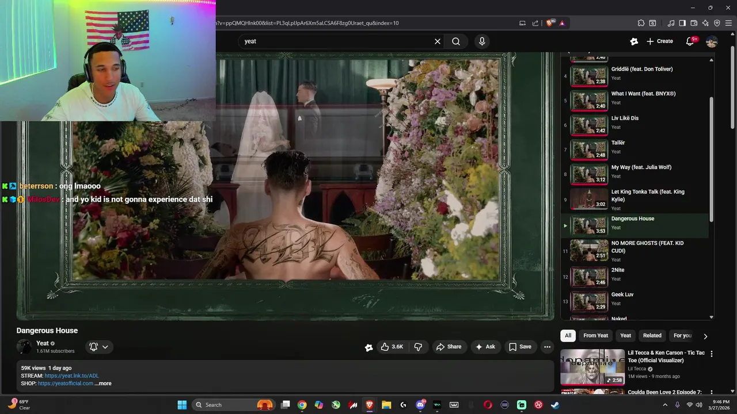Play Geek Luv from playlist
The image size is (737, 414).
[636, 301]
